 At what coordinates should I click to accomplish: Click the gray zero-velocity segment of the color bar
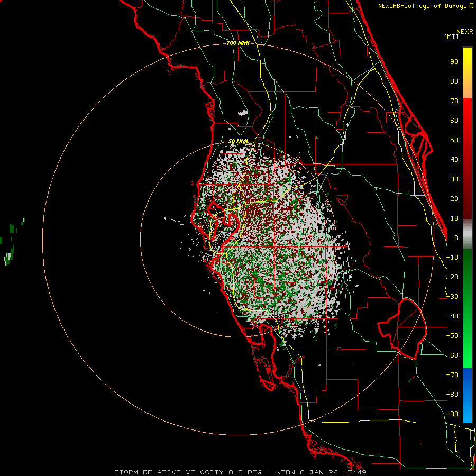tap(467, 234)
